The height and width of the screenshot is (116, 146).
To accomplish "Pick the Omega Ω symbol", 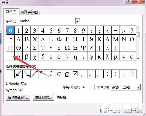I will 67,48.
